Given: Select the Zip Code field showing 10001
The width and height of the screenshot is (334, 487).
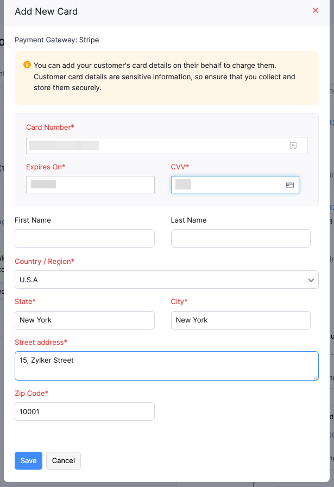Looking at the screenshot, I should (84, 412).
